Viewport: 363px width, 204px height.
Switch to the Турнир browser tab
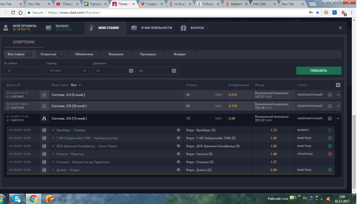(x=95, y=4)
